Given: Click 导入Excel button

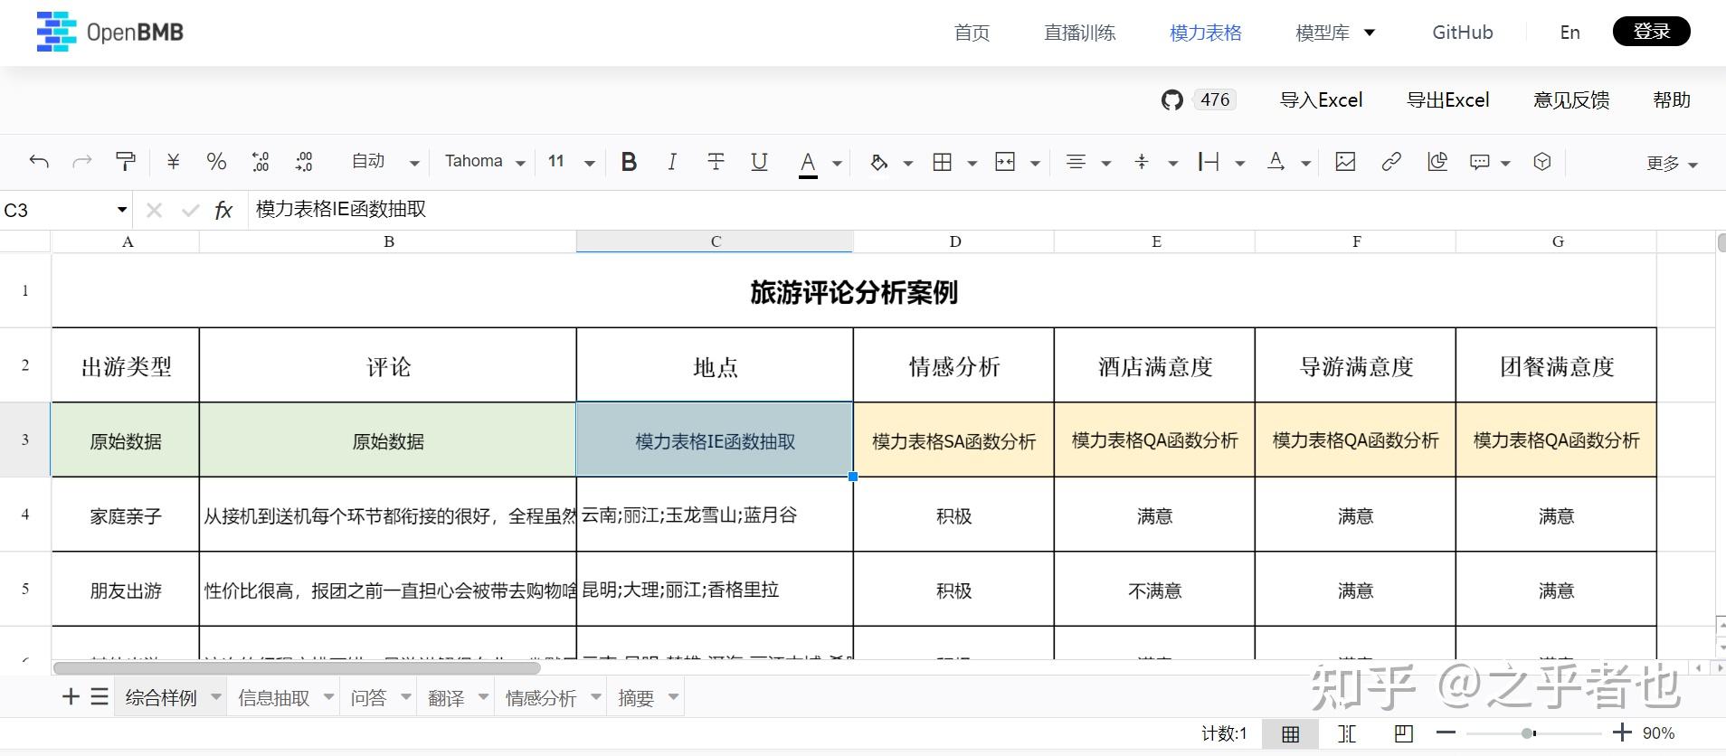Looking at the screenshot, I should point(1321,100).
